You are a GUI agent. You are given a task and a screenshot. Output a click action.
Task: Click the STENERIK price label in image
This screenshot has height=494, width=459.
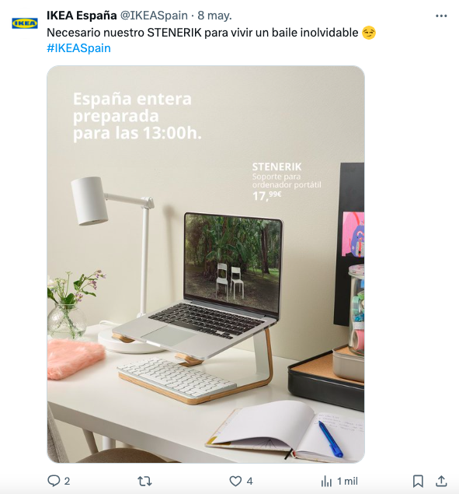tap(267, 195)
